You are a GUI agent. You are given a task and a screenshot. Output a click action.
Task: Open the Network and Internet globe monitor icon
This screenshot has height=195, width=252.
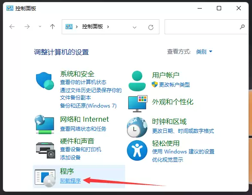click(45, 124)
